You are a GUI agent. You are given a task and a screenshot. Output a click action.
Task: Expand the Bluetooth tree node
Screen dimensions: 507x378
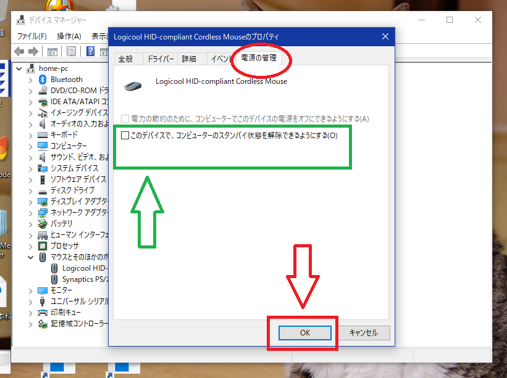tap(31, 80)
